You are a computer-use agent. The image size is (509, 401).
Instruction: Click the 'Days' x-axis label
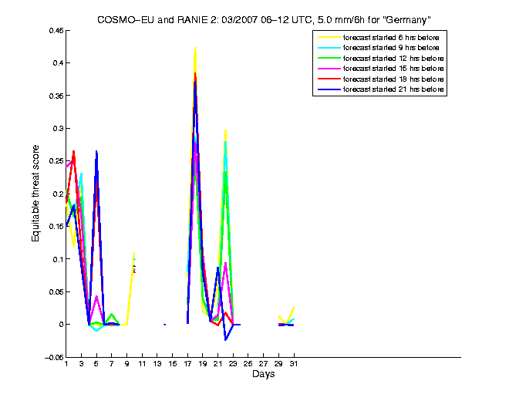coord(263,374)
